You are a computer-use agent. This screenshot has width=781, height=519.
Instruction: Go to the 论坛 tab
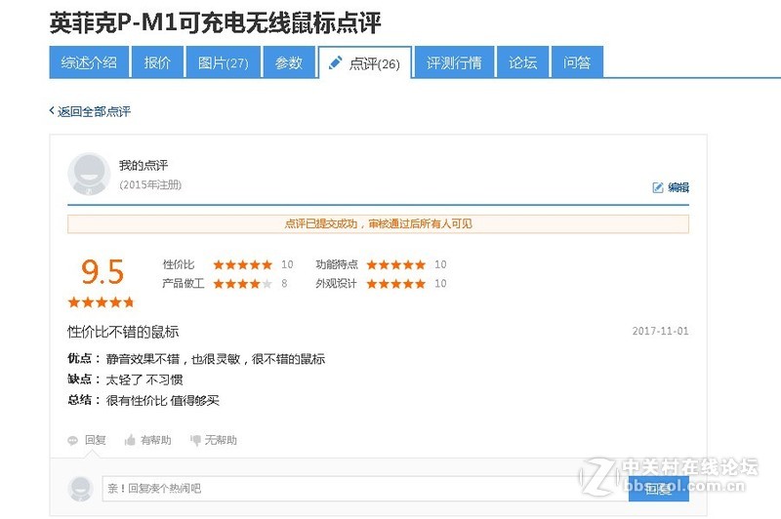click(x=522, y=62)
